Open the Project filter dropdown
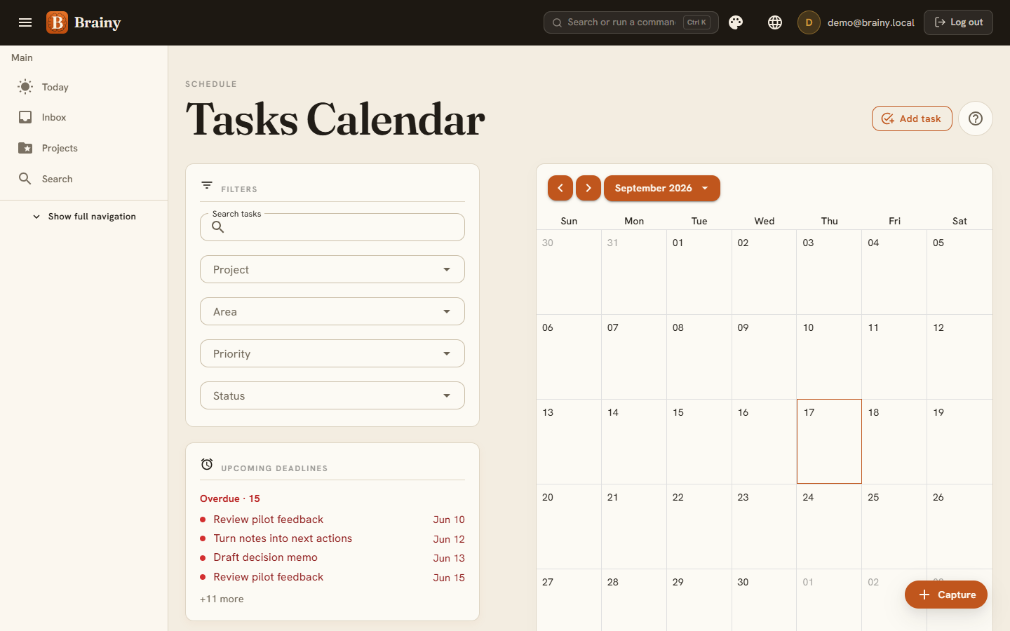1010x631 pixels. coord(332,269)
